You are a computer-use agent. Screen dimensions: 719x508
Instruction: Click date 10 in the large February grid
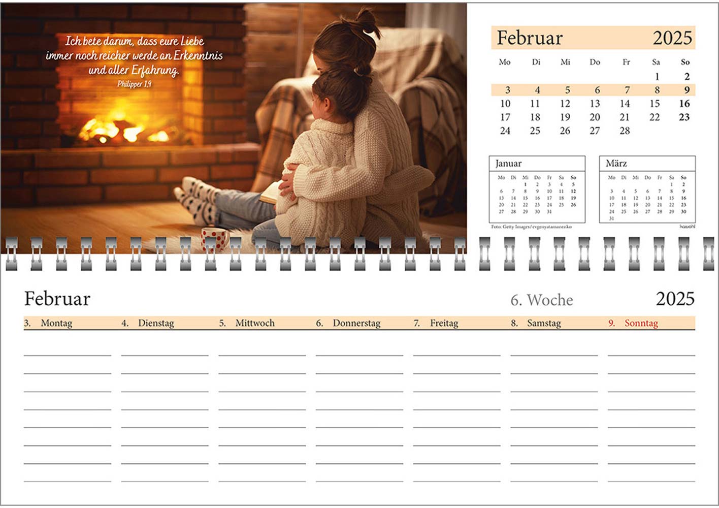pos(505,104)
